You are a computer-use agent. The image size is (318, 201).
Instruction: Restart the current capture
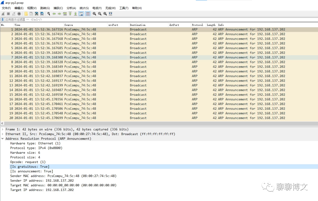tap(14, 14)
